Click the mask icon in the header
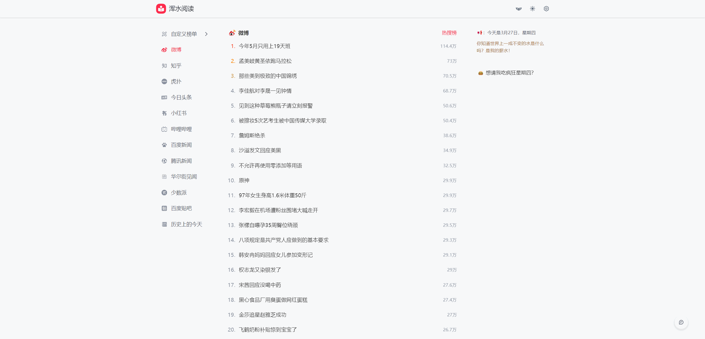Viewport: 705px width, 339px height. point(519,9)
